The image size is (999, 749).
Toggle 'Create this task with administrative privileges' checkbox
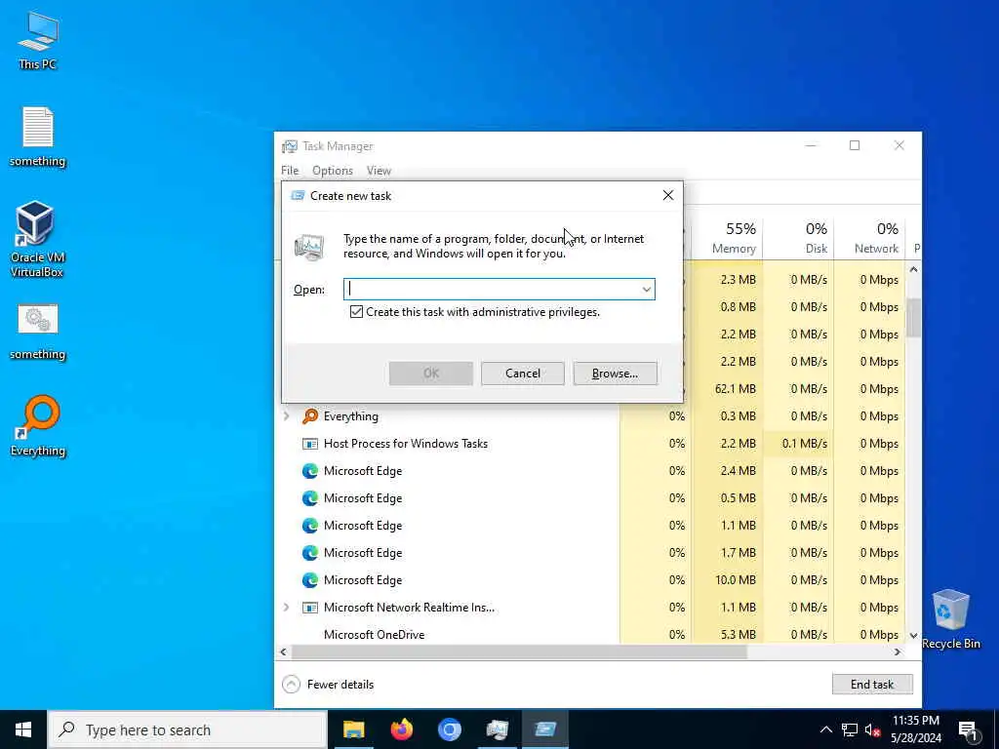(x=356, y=312)
